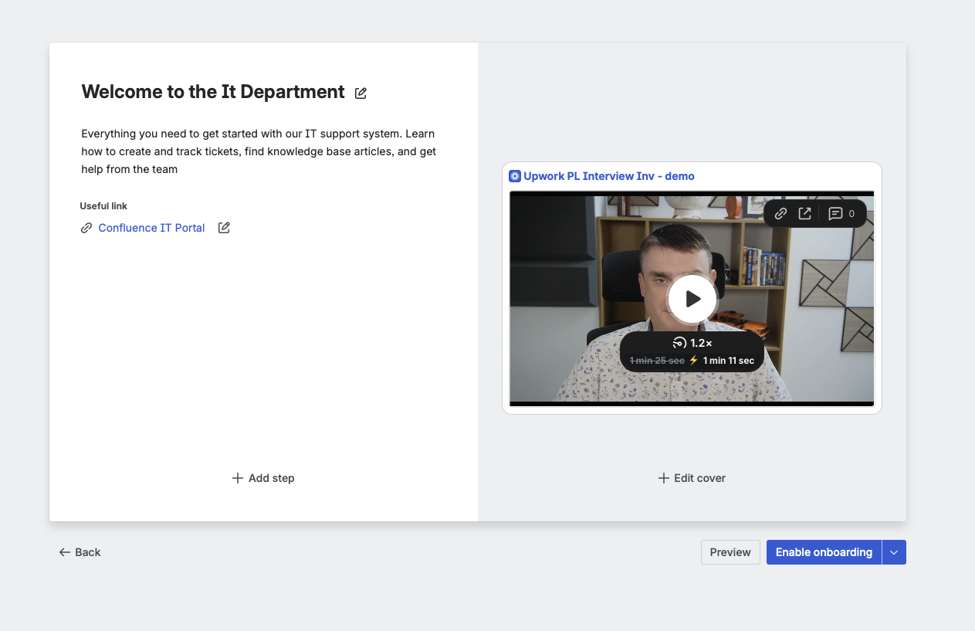
Task: Click the onboarding description paragraph text
Action: [x=259, y=151]
